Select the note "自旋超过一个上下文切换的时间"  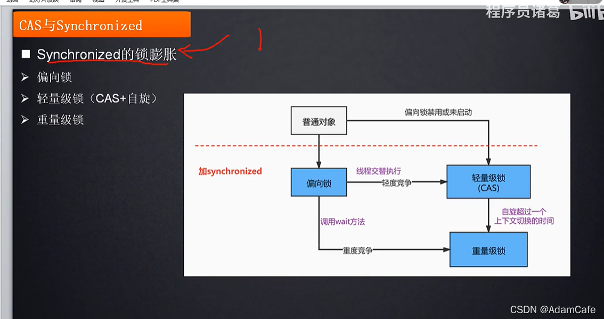pyautogui.click(x=524, y=216)
